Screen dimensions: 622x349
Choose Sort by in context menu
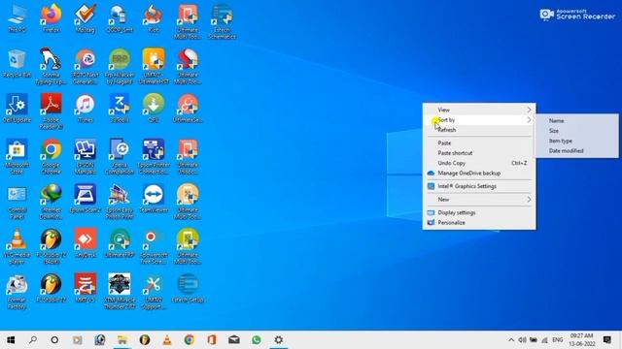479,120
